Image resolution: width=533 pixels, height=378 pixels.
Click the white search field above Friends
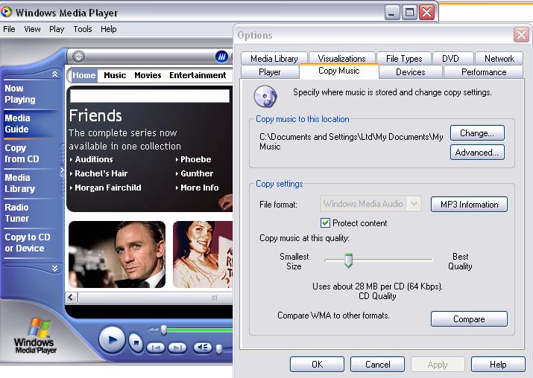coord(150,96)
